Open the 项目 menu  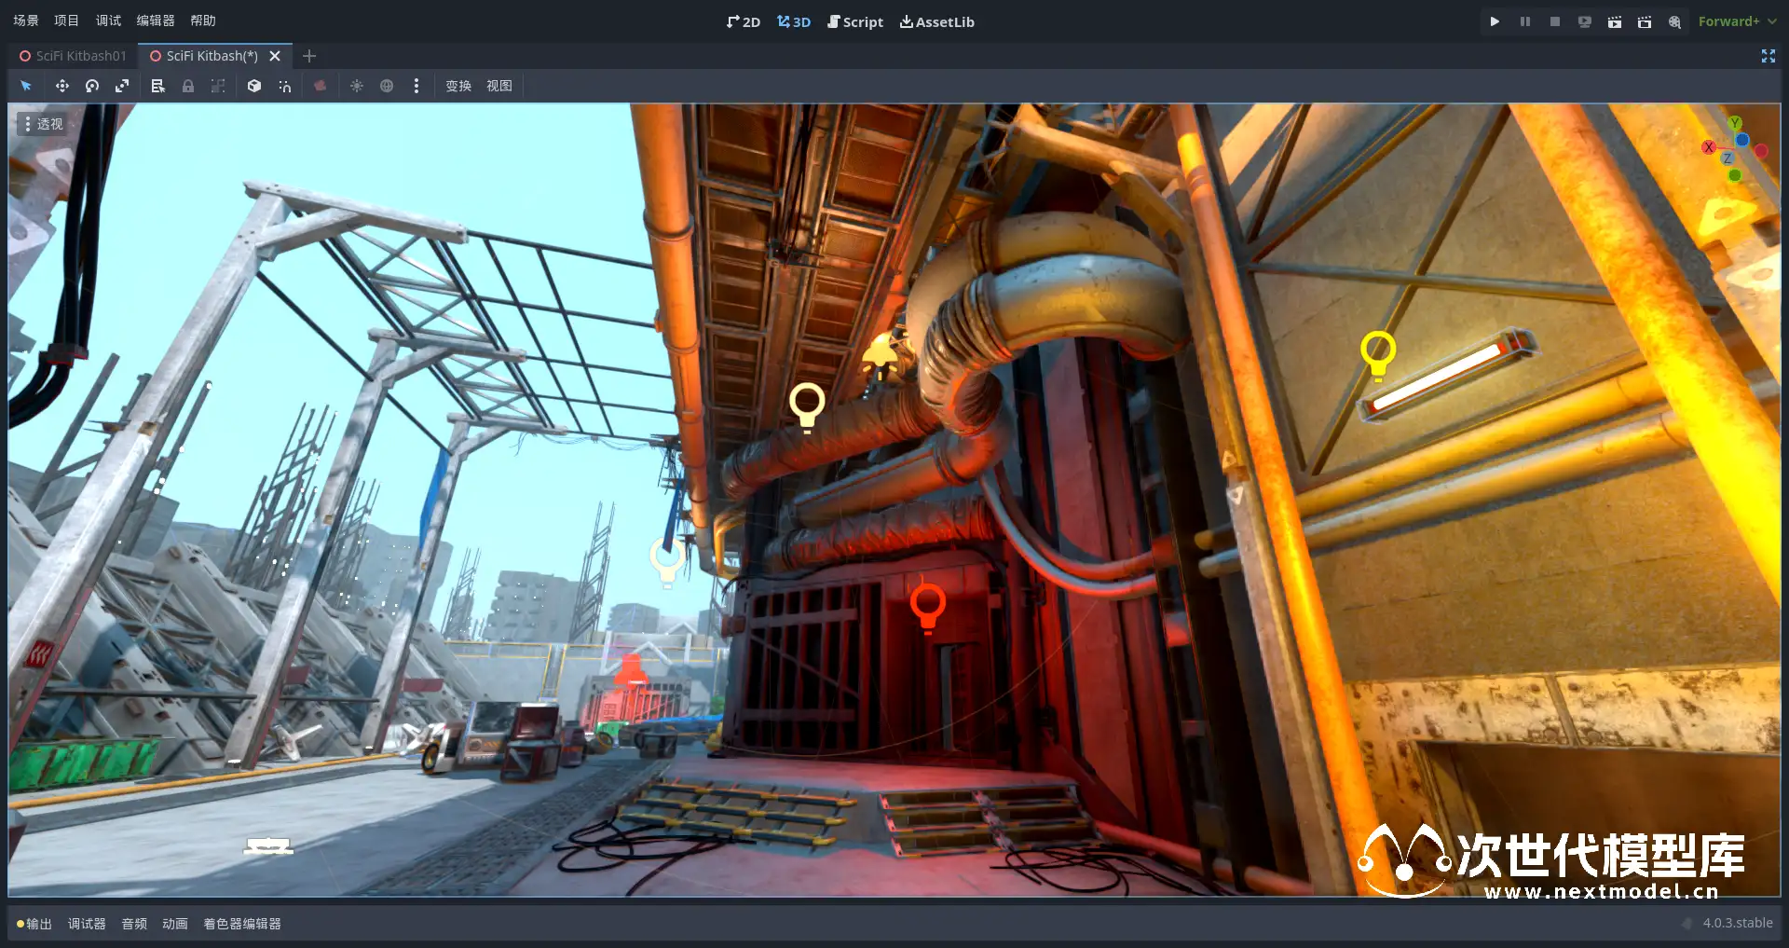pyautogui.click(x=66, y=21)
